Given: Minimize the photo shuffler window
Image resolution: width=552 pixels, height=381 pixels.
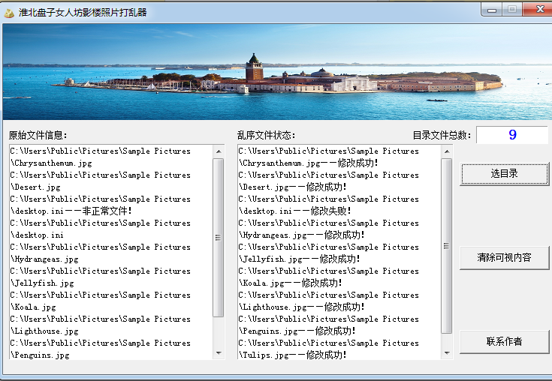Looking at the screenshot, I should (x=492, y=10).
